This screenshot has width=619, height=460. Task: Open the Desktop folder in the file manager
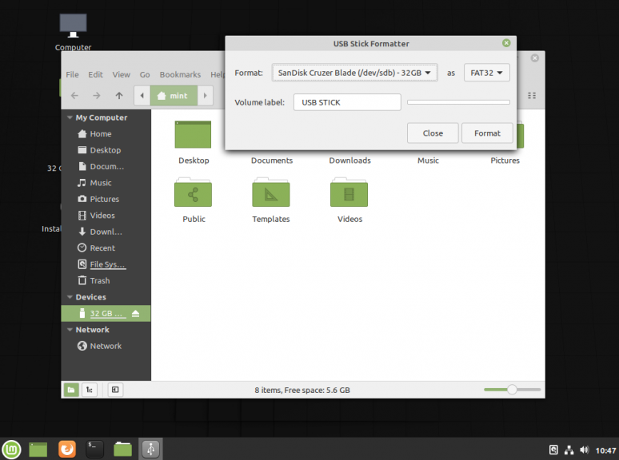click(x=193, y=134)
